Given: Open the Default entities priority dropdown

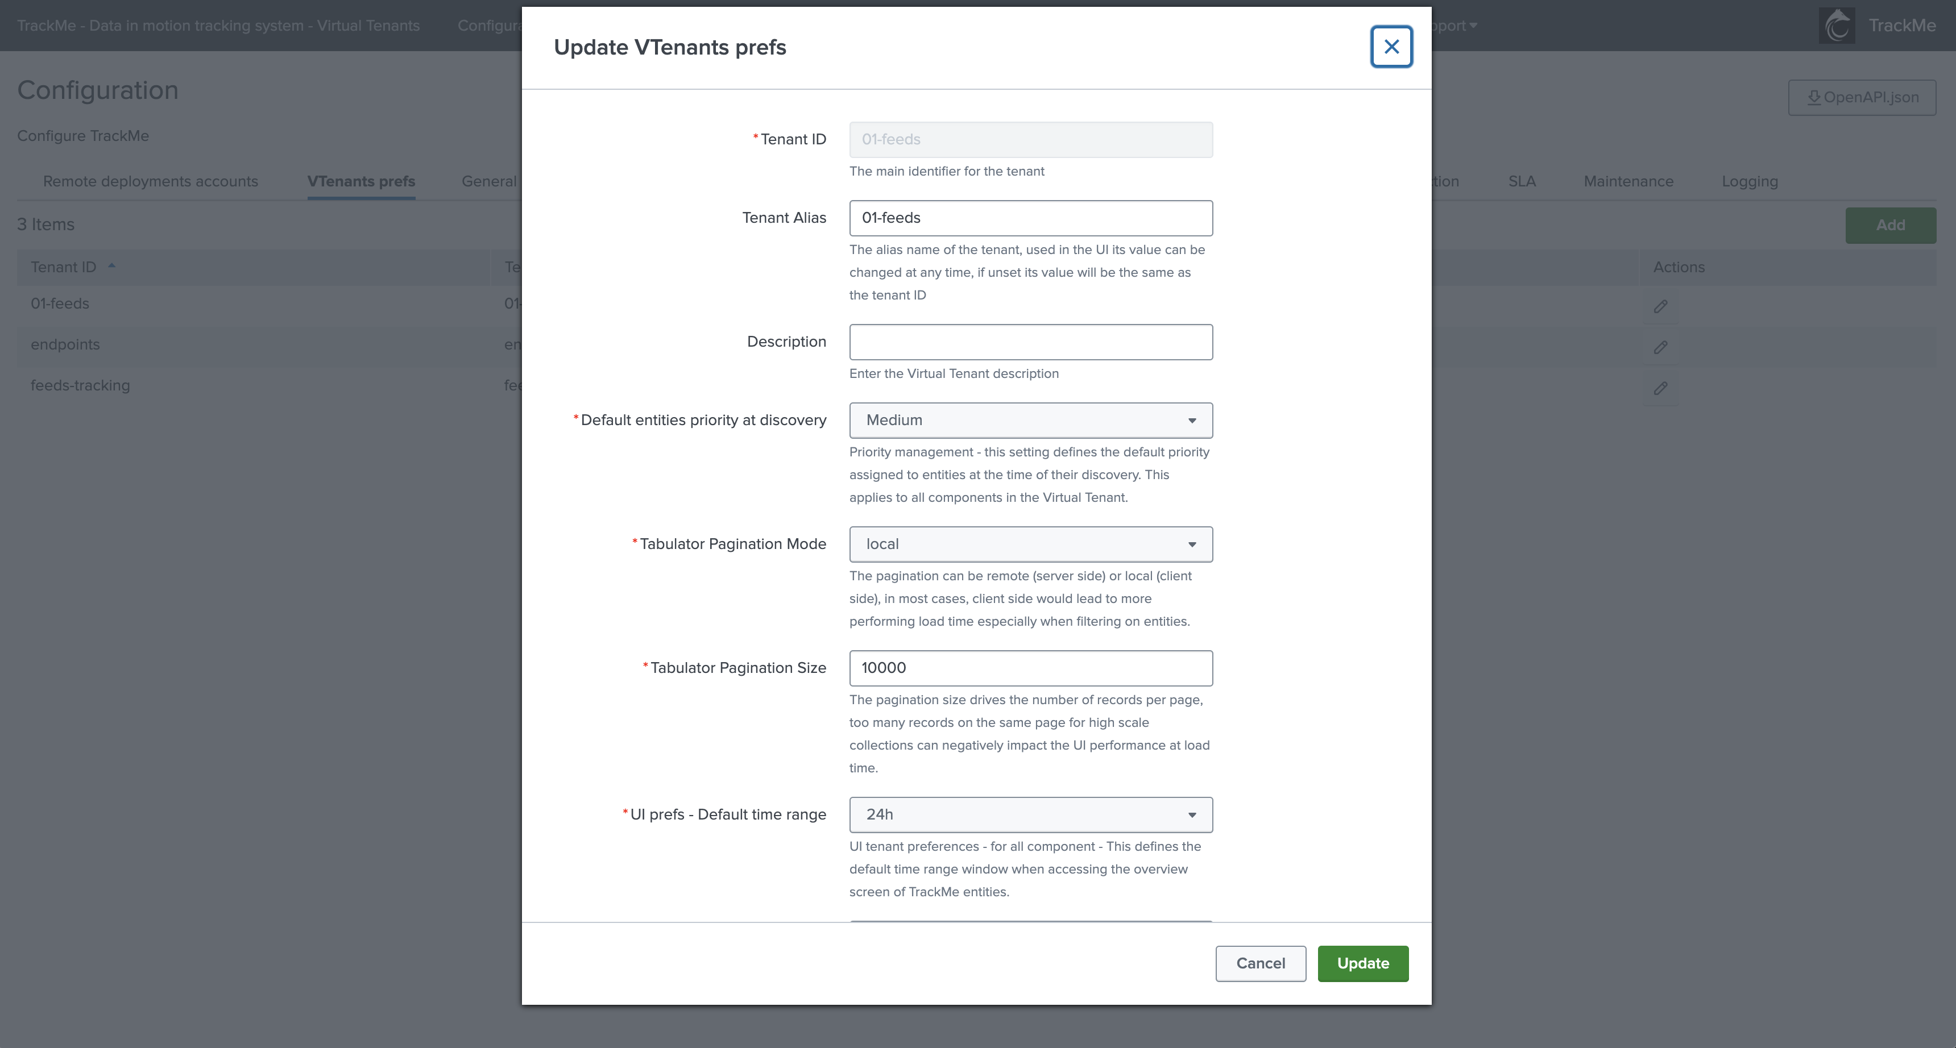Looking at the screenshot, I should (x=1030, y=421).
